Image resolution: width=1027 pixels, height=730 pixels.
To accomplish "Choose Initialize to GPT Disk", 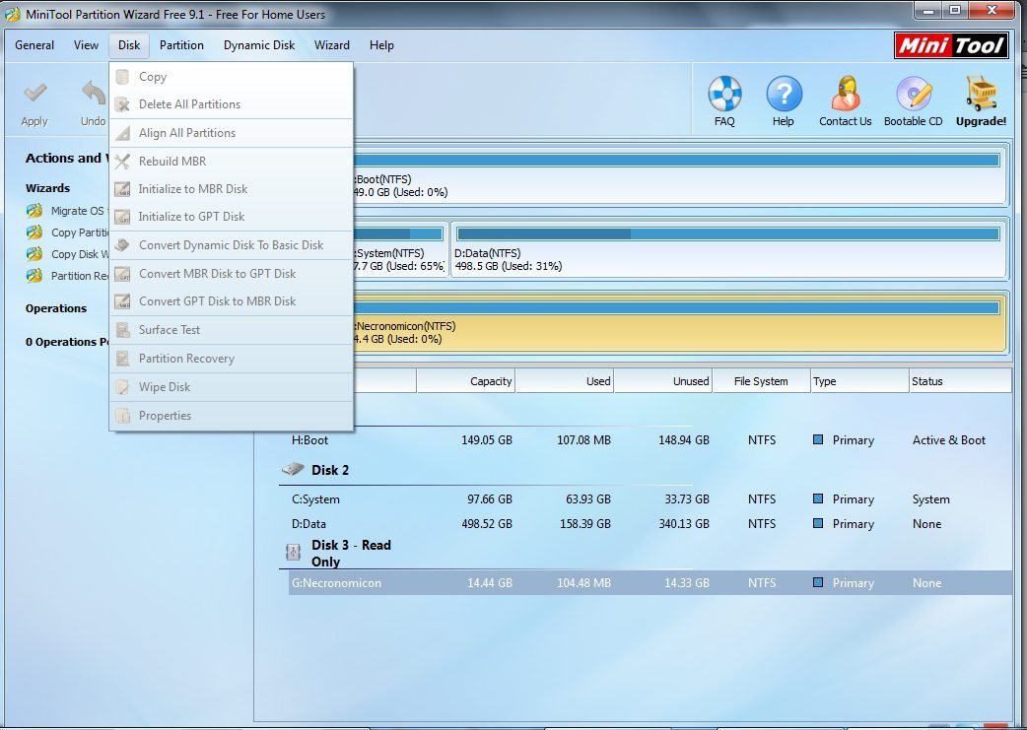I will (x=232, y=217).
